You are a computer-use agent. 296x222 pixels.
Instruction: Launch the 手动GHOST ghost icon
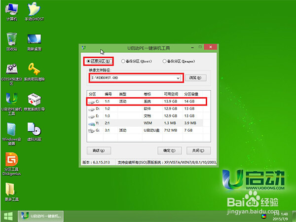pos(34,12)
